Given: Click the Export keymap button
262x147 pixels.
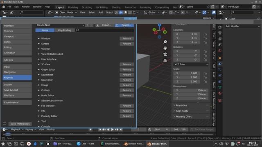Looking at the screenshot, I should (124, 25).
